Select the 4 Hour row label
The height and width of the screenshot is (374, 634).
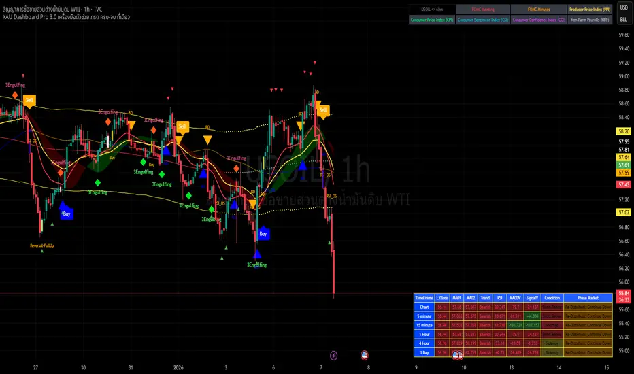[x=424, y=343]
